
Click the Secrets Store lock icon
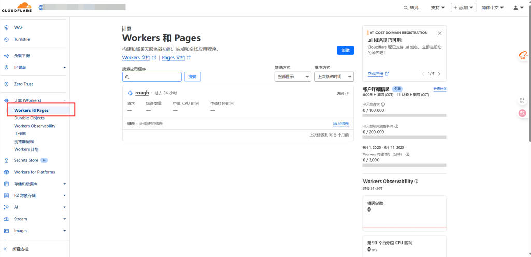pos(6,160)
